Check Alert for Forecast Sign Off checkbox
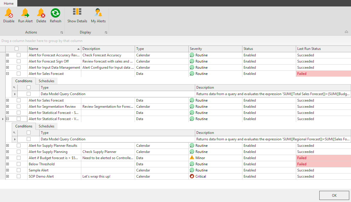This screenshot has width=351, height=202. pyautogui.click(x=18, y=61)
